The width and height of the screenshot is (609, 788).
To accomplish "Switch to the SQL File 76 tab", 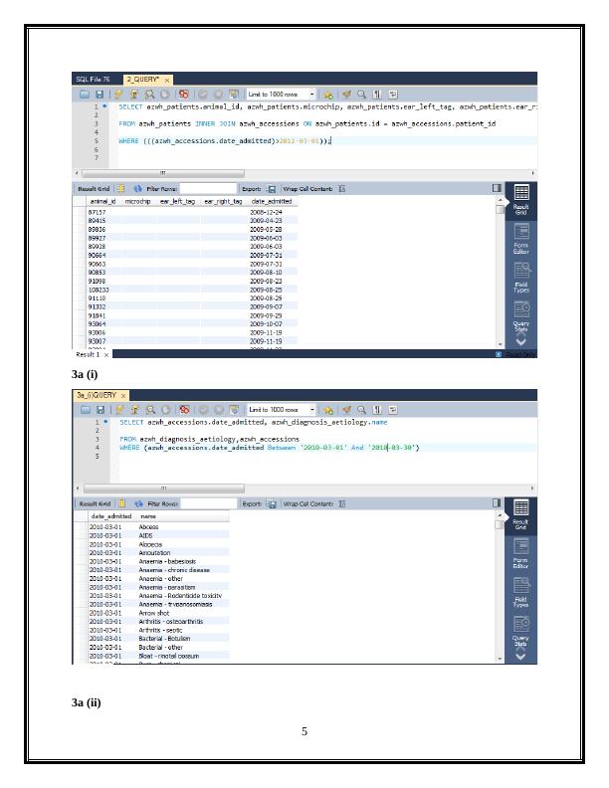I will click(x=93, y=79).
